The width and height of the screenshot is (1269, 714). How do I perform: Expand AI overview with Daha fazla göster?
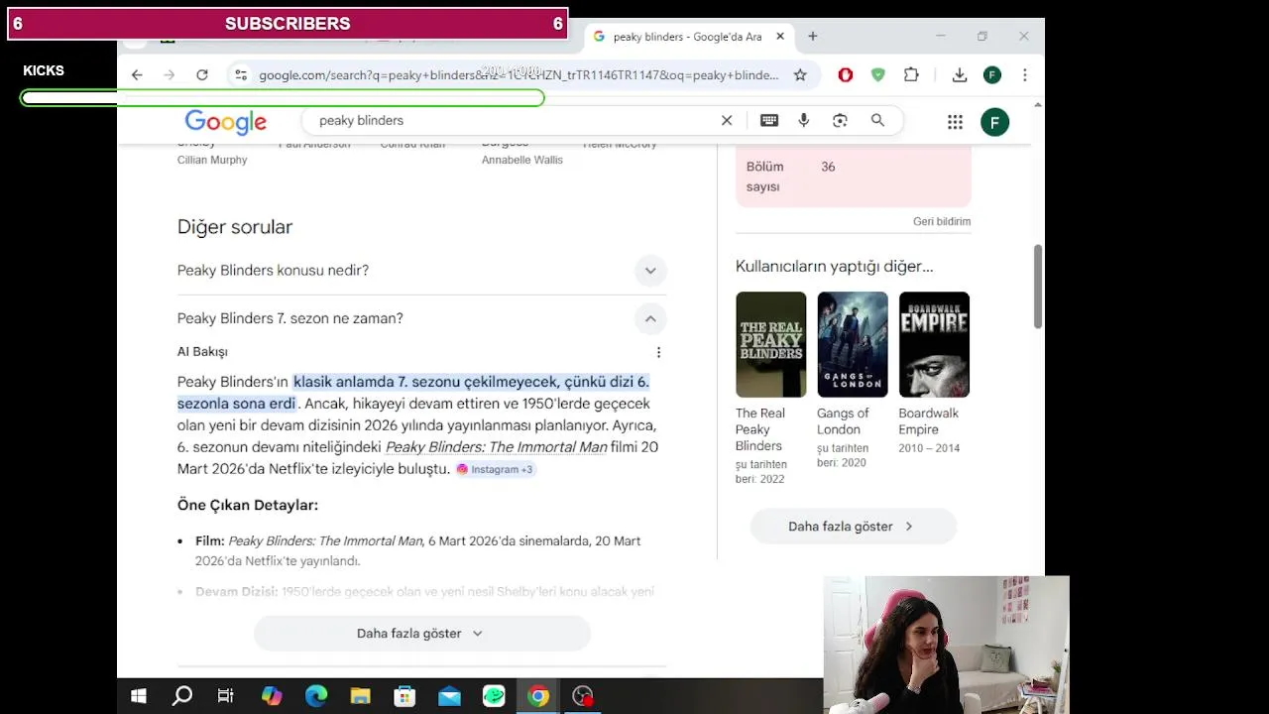(422, 634)
